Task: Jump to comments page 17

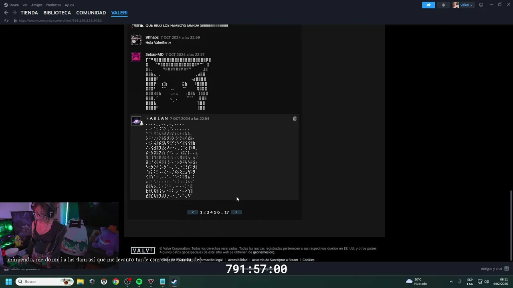Action: coord(226,212)
